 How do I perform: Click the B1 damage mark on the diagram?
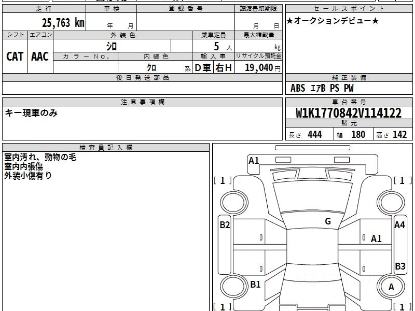coord(255,284)
